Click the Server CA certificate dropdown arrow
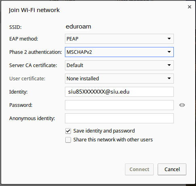The image size is (196, 186). (x=169, y=65)
